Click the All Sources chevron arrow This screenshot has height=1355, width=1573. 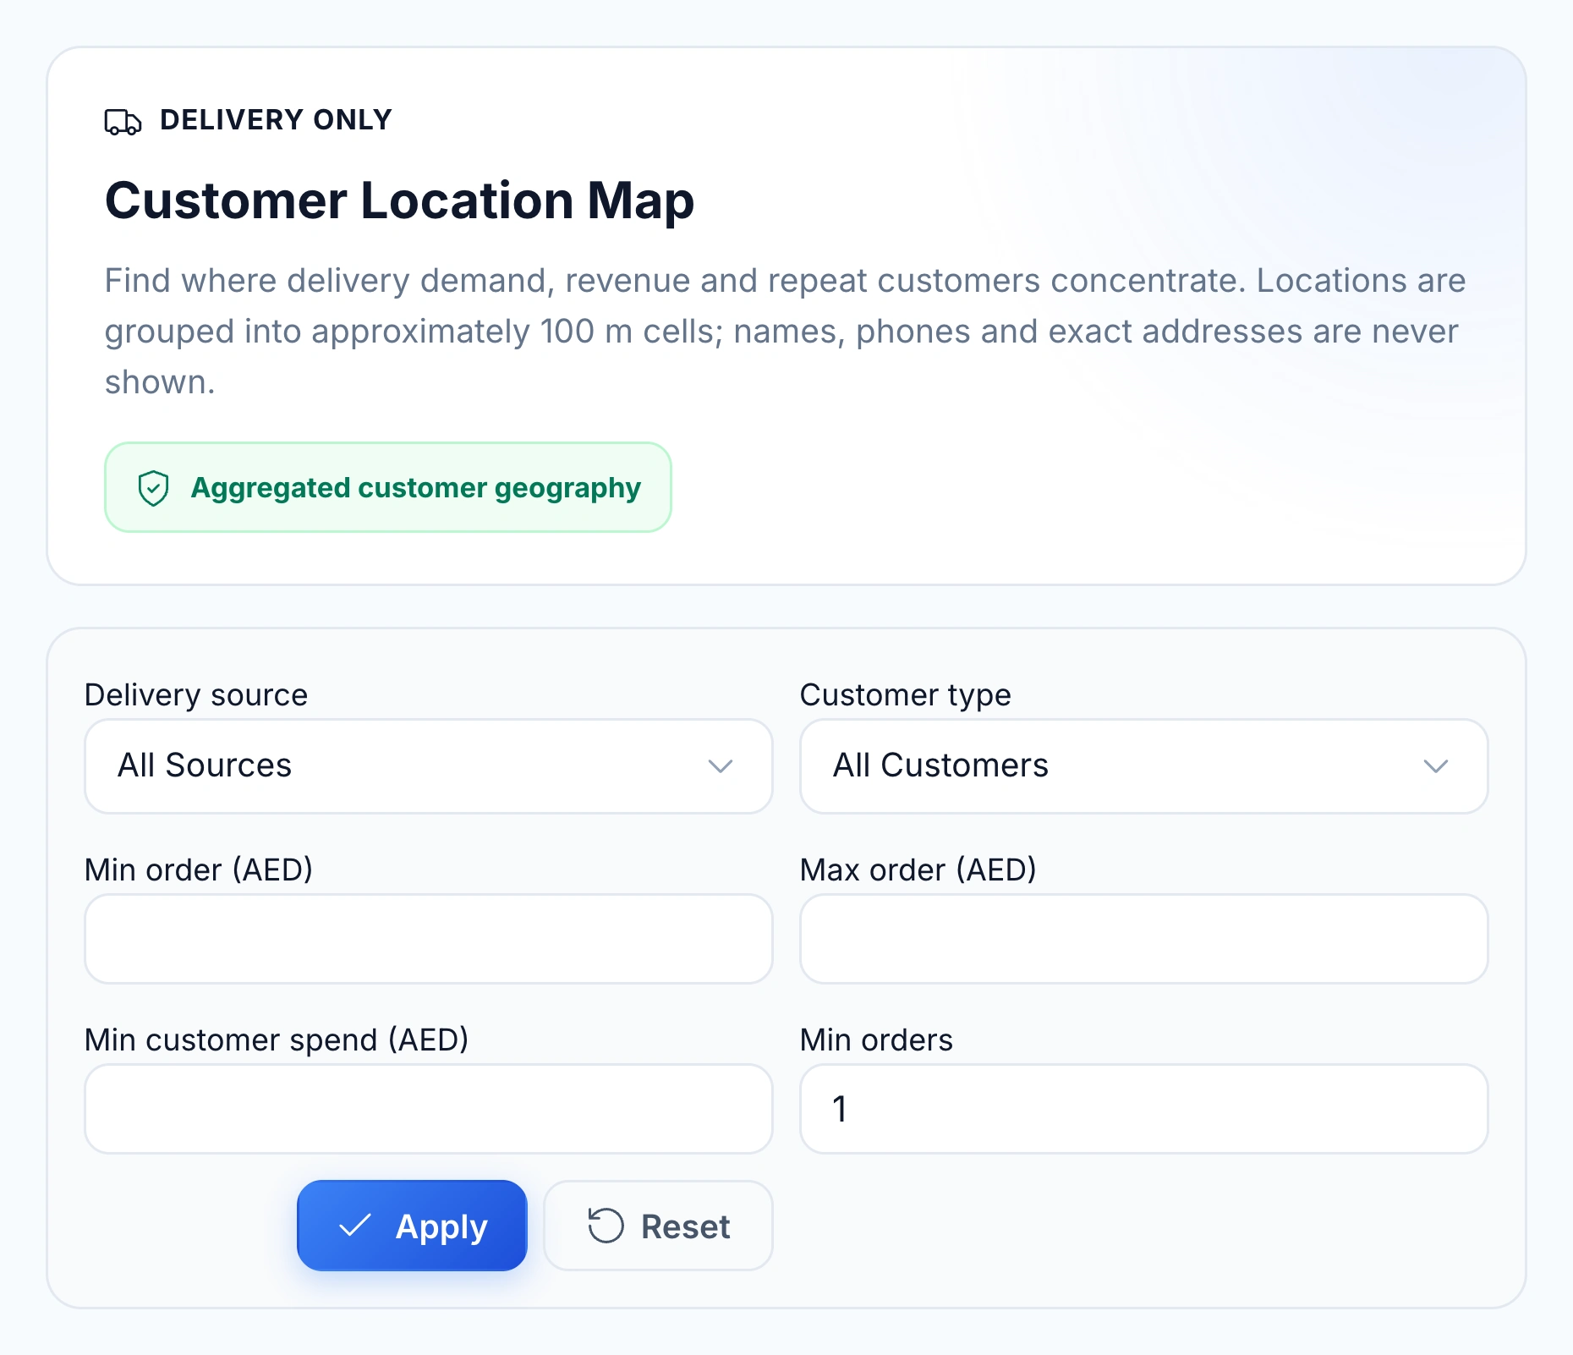point(721,766)
